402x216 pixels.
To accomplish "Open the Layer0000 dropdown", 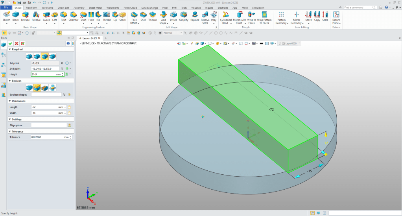I will [299, 43].
